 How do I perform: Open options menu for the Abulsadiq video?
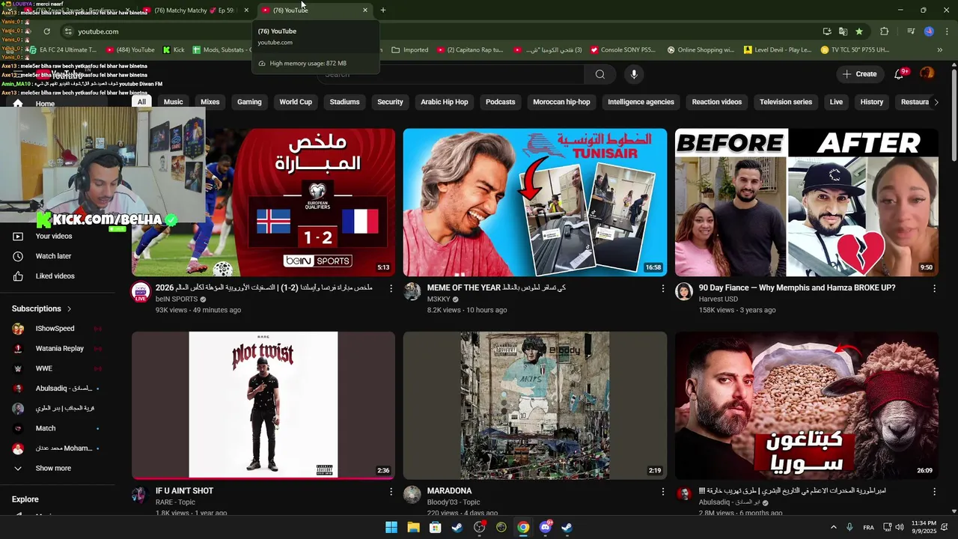(x=934, y=492)
